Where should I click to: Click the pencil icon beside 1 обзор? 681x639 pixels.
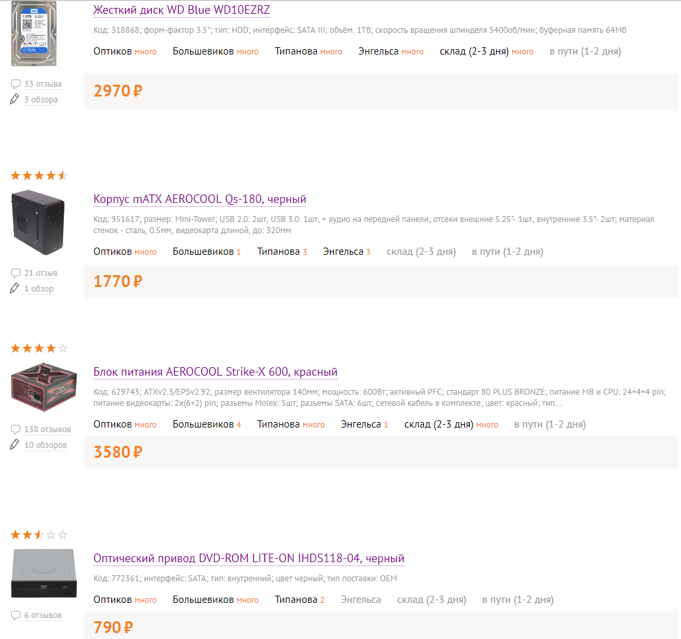pyautogui.click(x=14, y=288)
